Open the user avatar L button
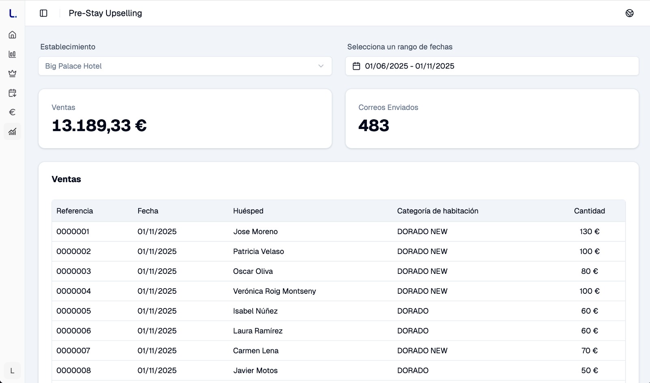 12,371
